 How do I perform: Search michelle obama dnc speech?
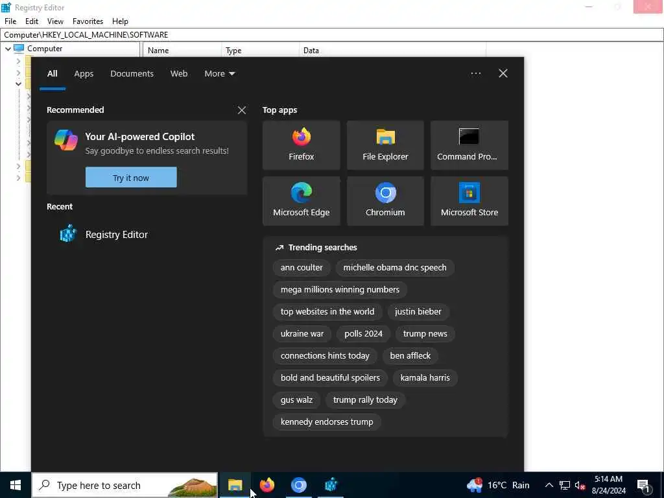pos(395,268)
